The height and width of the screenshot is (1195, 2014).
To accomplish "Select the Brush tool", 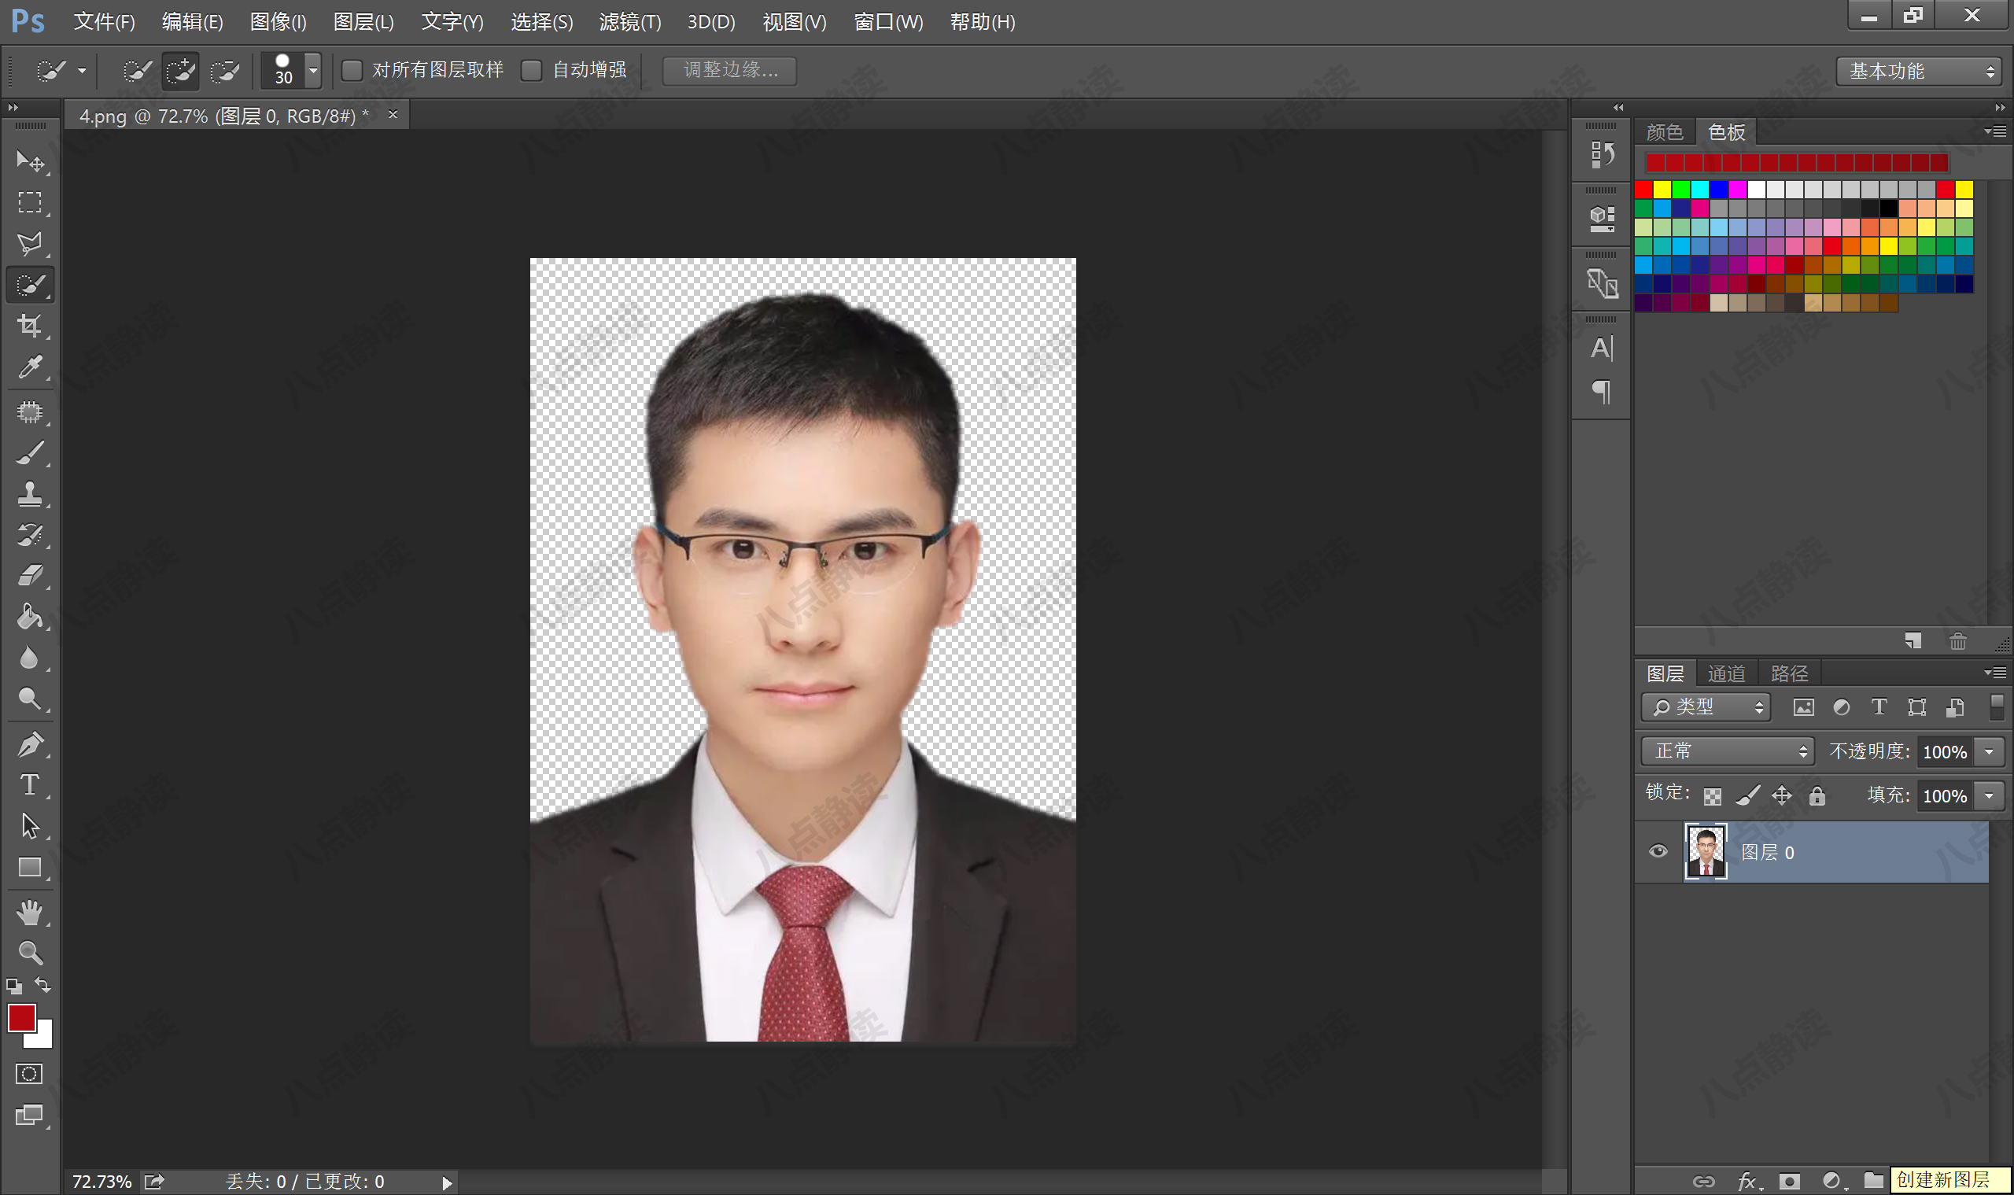I will point(30,451).
